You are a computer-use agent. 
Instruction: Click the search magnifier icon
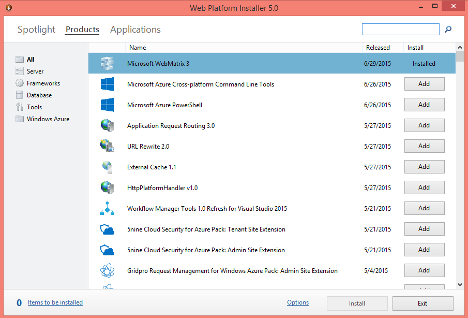point(448,30)
